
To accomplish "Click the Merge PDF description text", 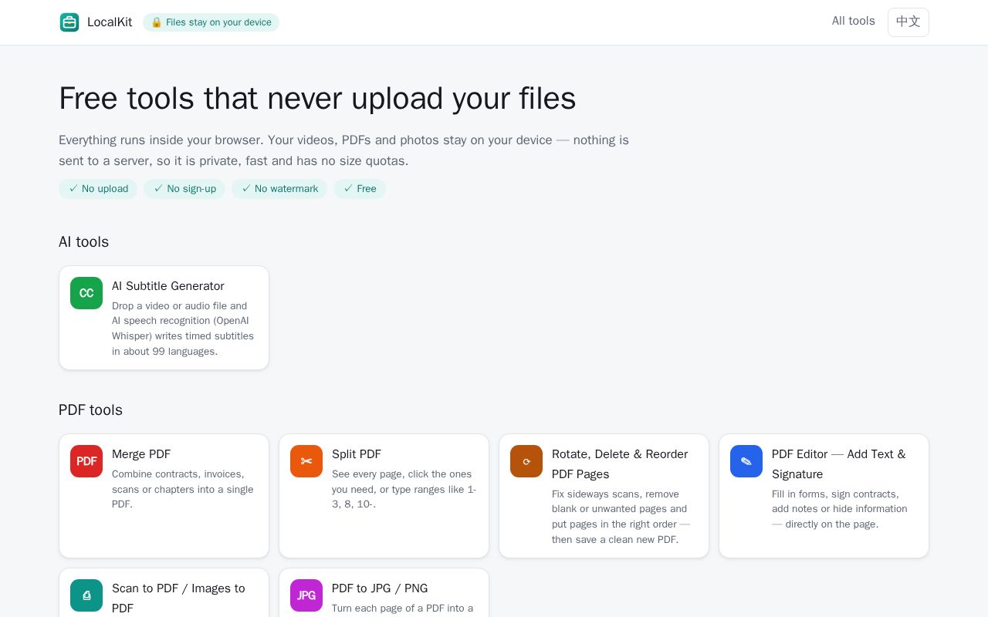I will point(183,489).
